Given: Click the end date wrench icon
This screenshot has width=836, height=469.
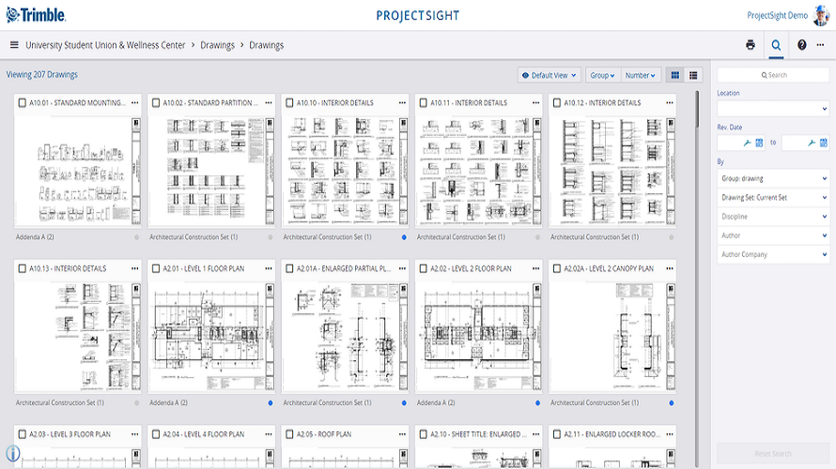Looking at the screenshot, I should click(x=812, y=143).
